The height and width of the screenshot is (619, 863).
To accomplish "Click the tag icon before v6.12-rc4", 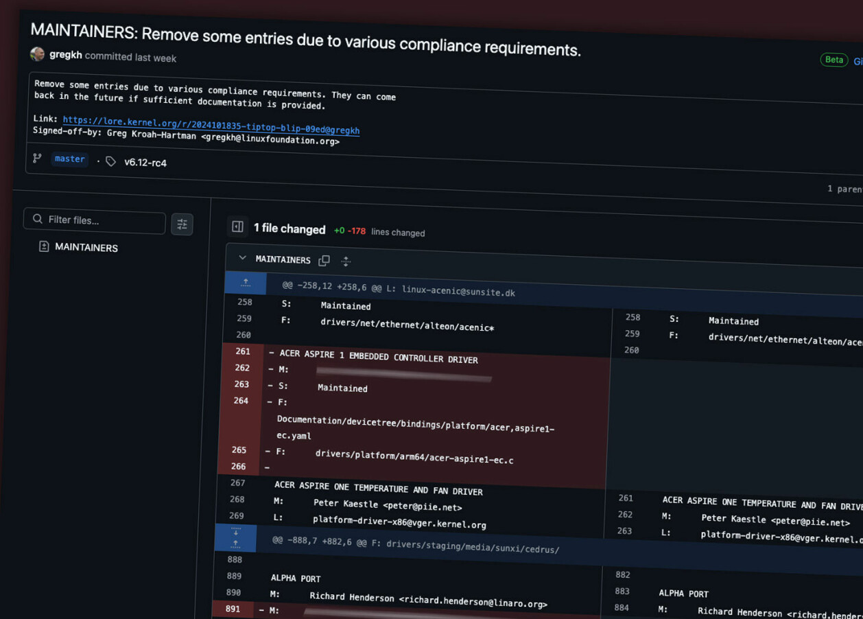I will pos(110,161).
